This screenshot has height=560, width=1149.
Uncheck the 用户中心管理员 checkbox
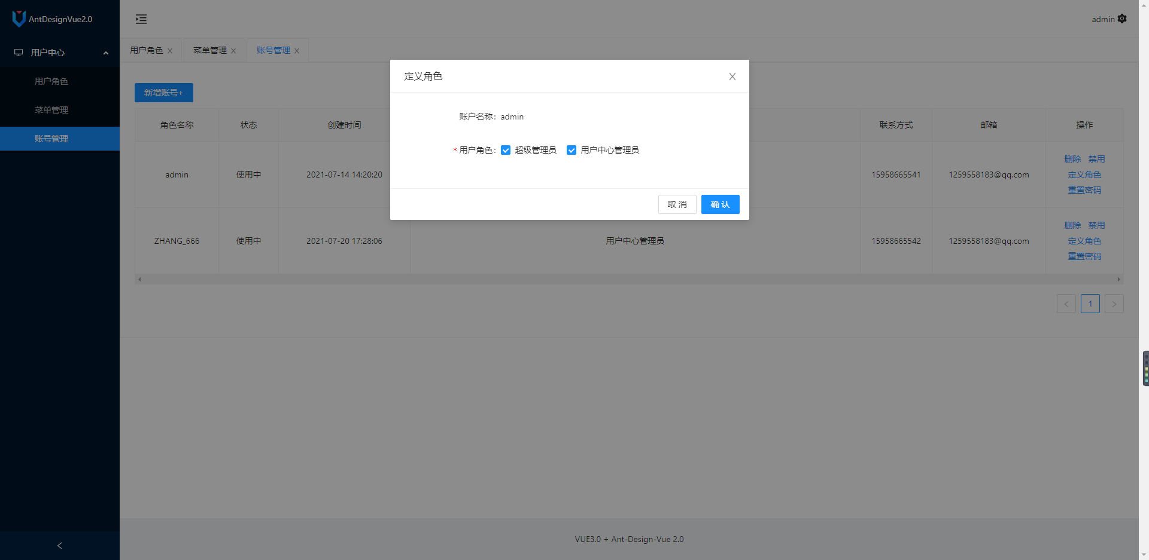coord(572,150)
